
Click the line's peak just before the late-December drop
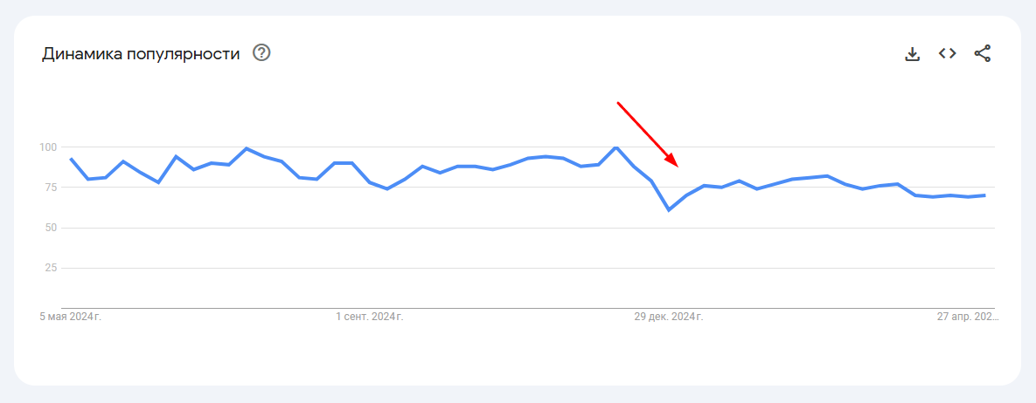coord(615,147)
